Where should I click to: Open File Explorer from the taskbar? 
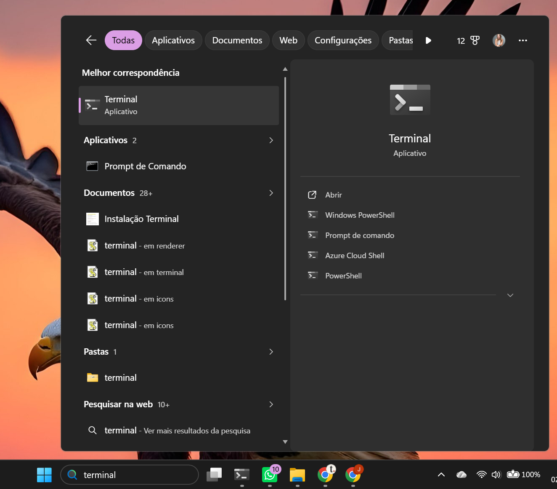(297, 475)
